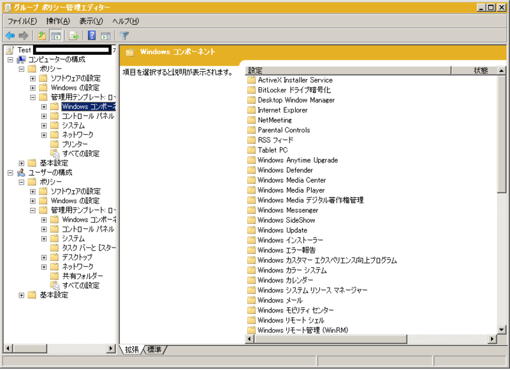
Task: Select the Windows Update folder icon
Action: pos(251,230)
